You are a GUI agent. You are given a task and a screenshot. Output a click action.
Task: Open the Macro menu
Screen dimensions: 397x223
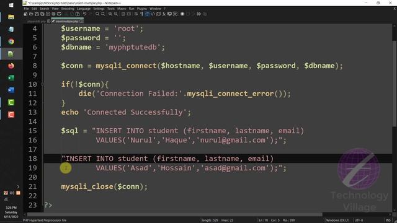(122, 9)
